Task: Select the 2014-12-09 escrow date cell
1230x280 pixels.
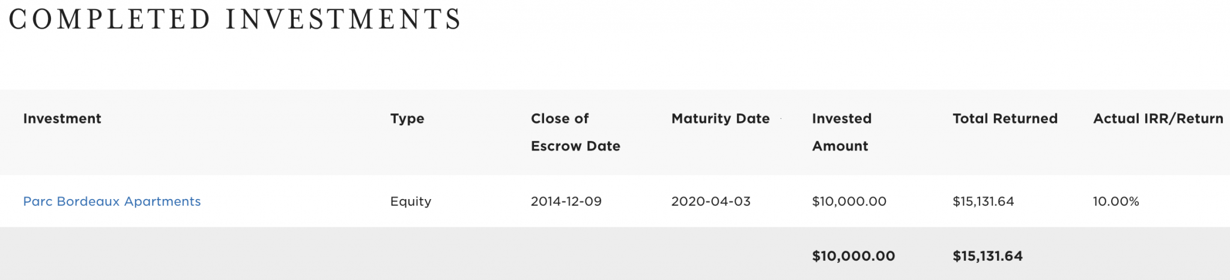Action: click(x=566, y=201)
